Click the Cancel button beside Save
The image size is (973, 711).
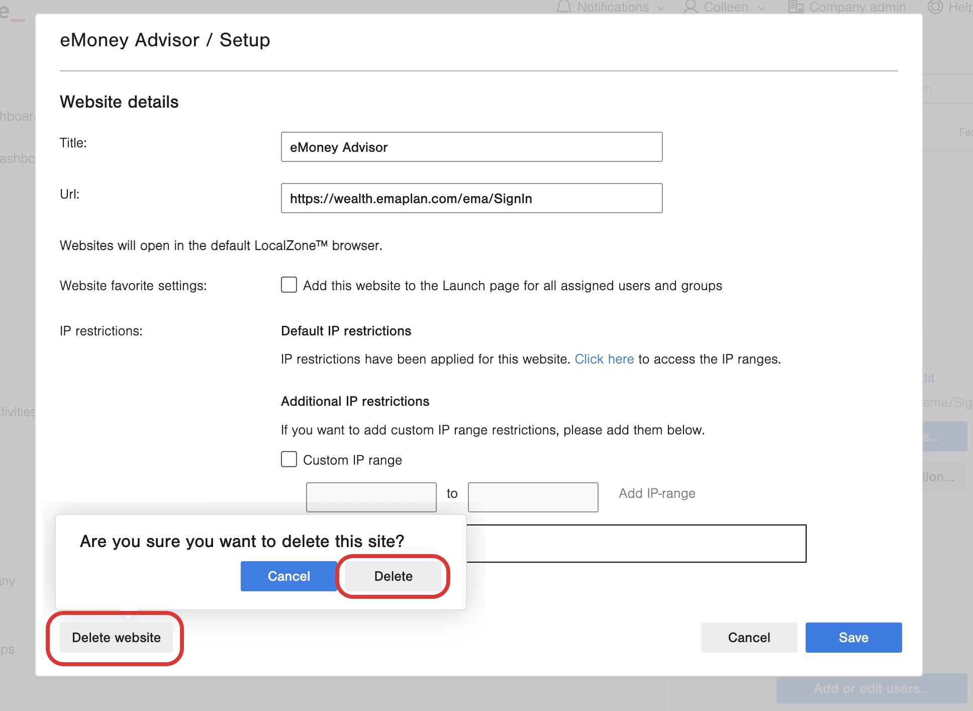click(x=749, y=638)
